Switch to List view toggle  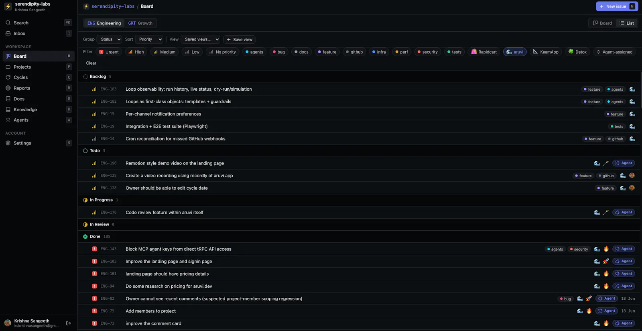[x=627, y=23]
